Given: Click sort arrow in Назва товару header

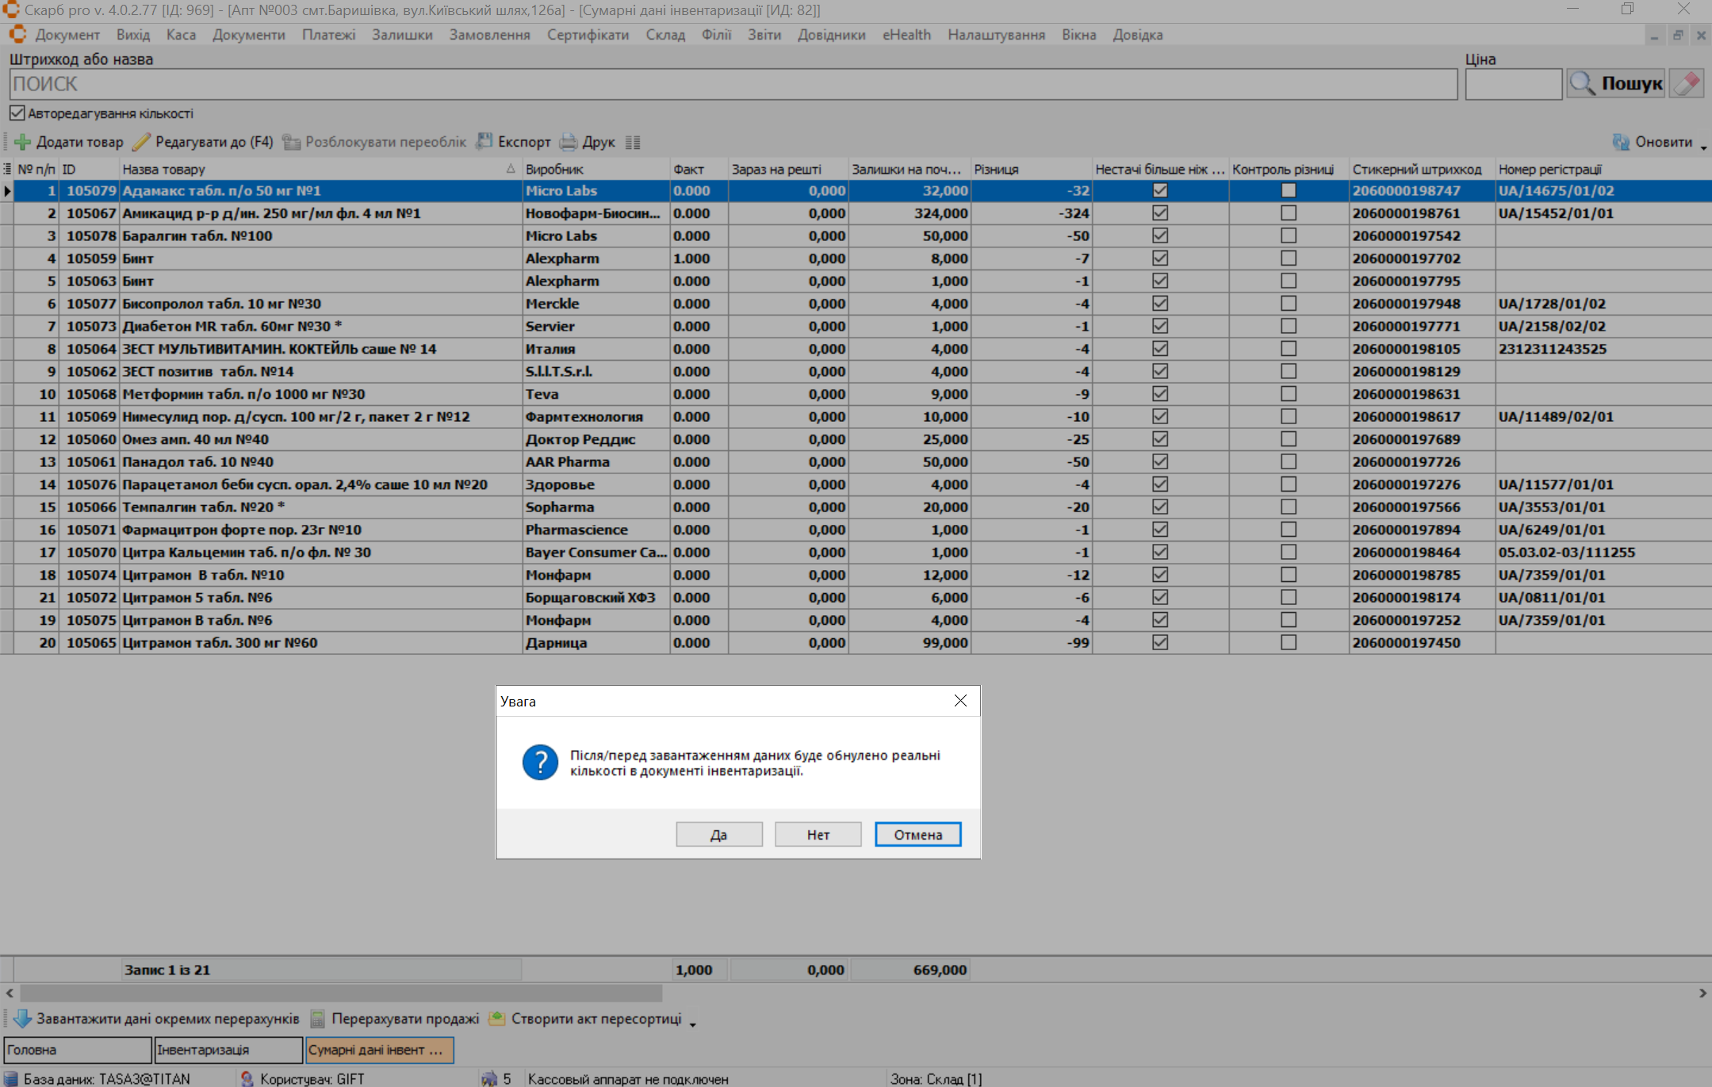Looking at the screenshot, I should click(x=511, y=169).
